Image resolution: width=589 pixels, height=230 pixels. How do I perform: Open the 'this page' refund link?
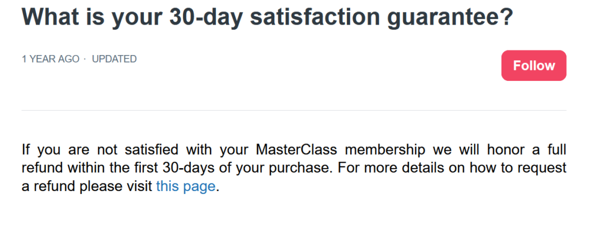coord(186,186)
